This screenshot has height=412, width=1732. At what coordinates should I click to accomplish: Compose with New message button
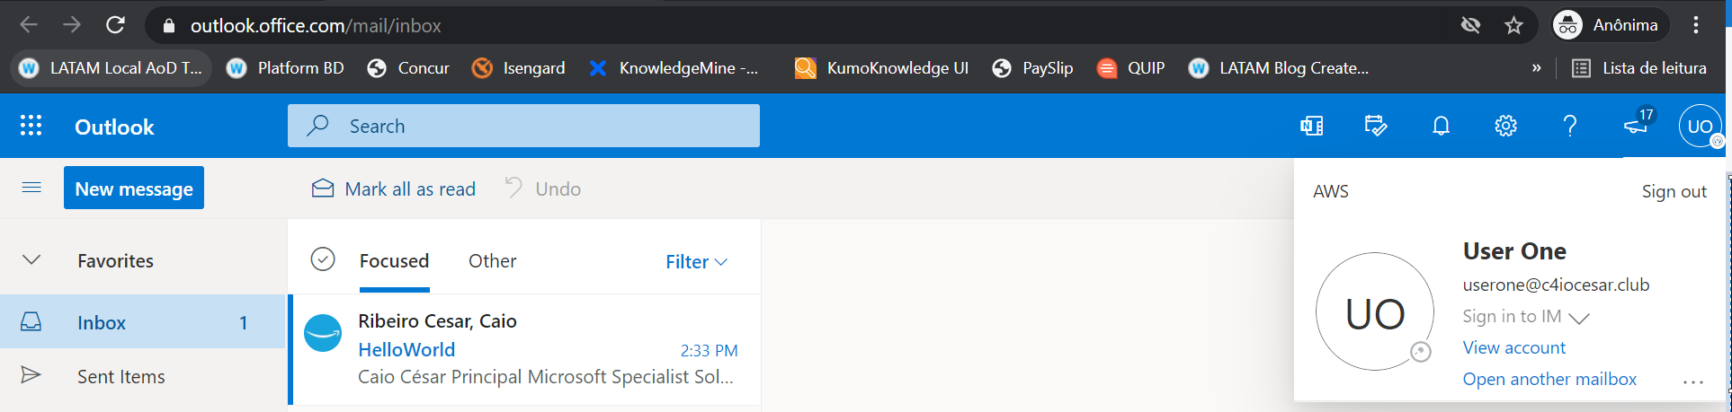[134, 188]
